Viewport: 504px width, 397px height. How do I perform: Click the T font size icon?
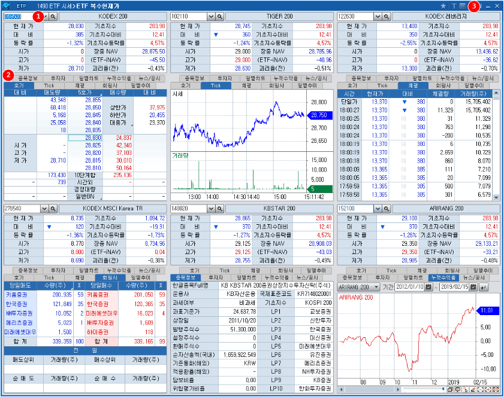pos(454,5)
